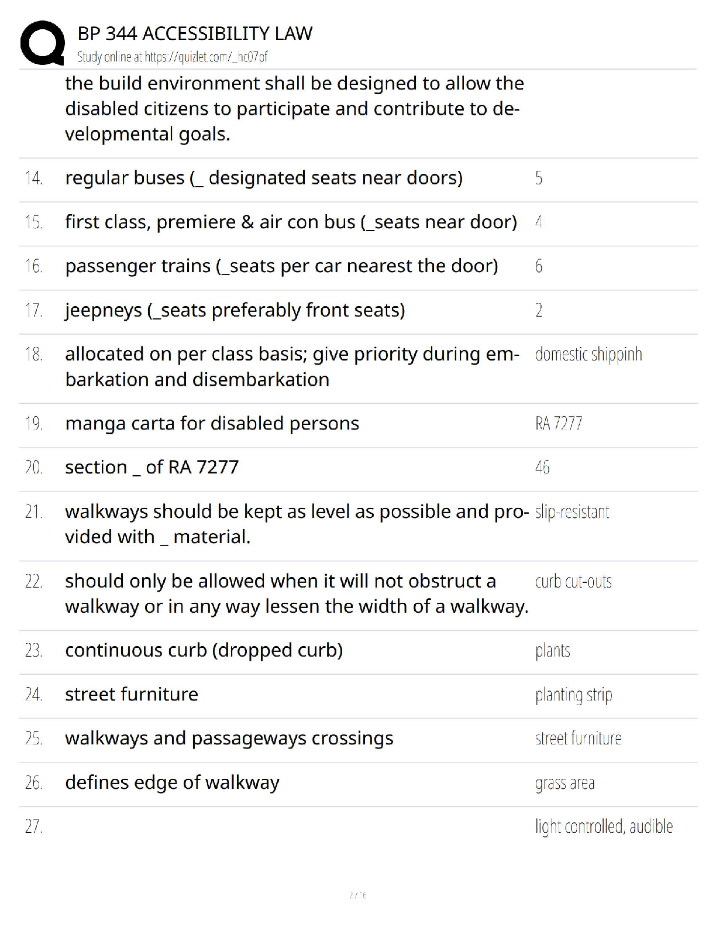716x927 pixels.
Task: Click 'continuous curb (dropped curb)' term
Action: pyautogui.click(x=204, y=650)
